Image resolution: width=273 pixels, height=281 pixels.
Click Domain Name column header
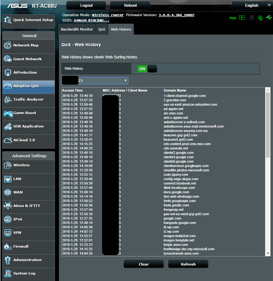click(175, 91)
